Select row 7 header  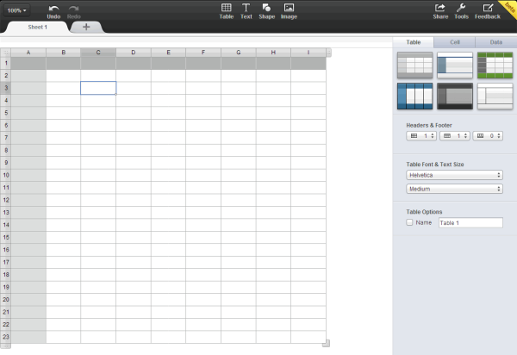tap(6, 138)
